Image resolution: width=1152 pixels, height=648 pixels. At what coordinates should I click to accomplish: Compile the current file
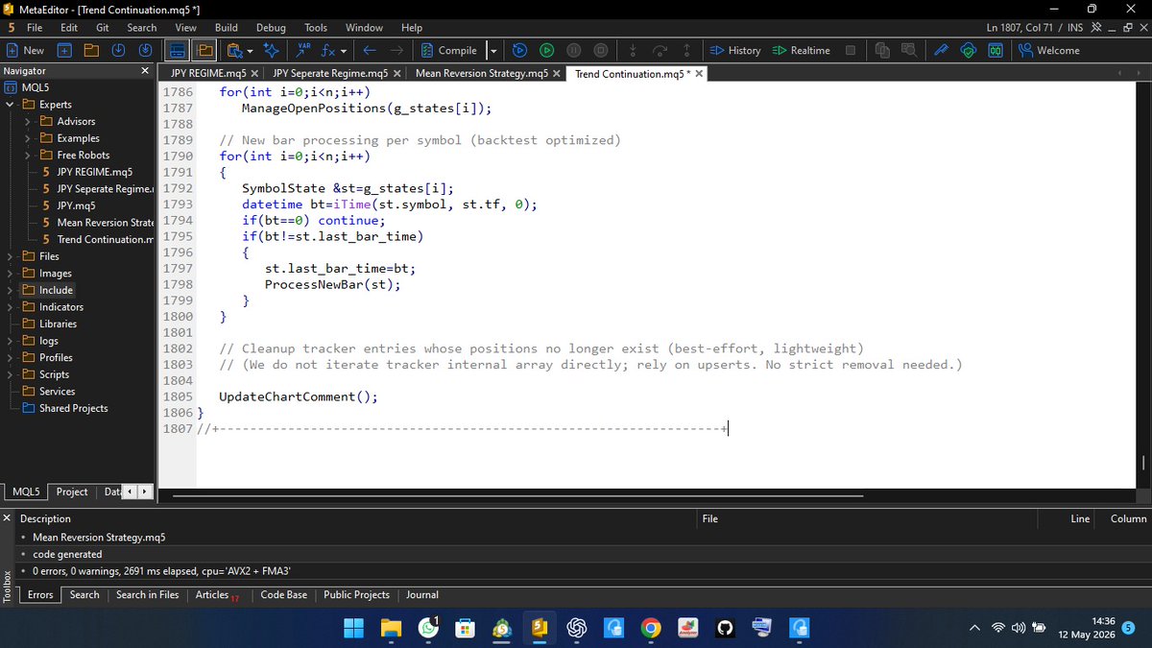[449, 50]
